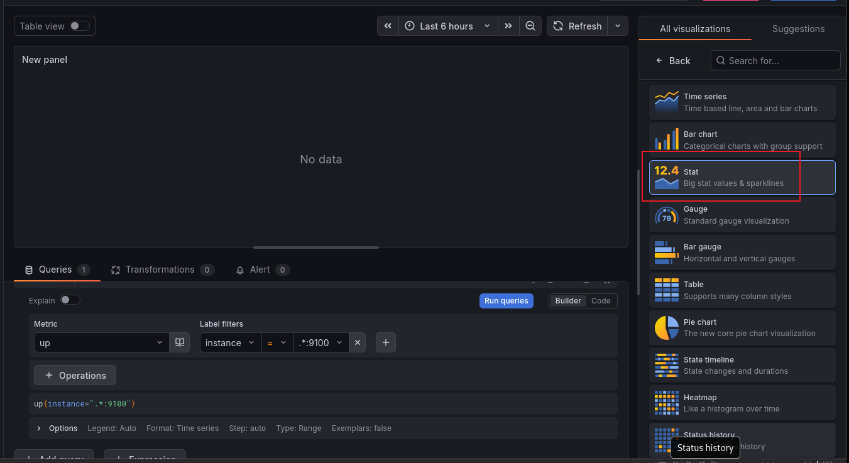Click the visualization search field

(x=775, y=60)
